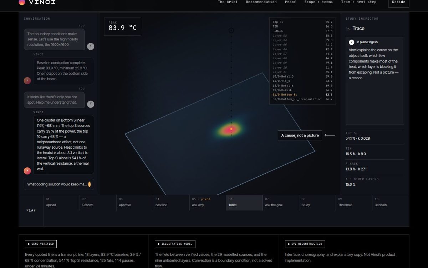Image resolution: width=428 pixels, height=268 pixels.
Task: Click the question mark icon beside In plain English
Action: click(x=351, y=42)
